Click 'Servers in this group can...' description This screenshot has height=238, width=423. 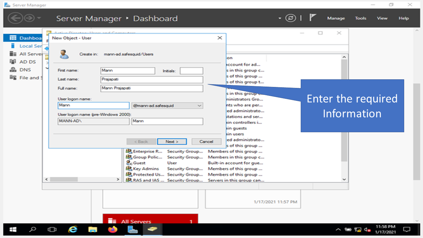point(236,180)
